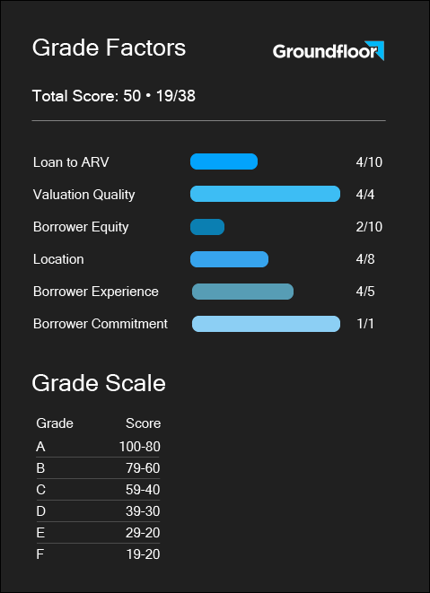Click the Borrower Experience label
The width and height of the screenshot is (430, 593).
tap(96, 292)
